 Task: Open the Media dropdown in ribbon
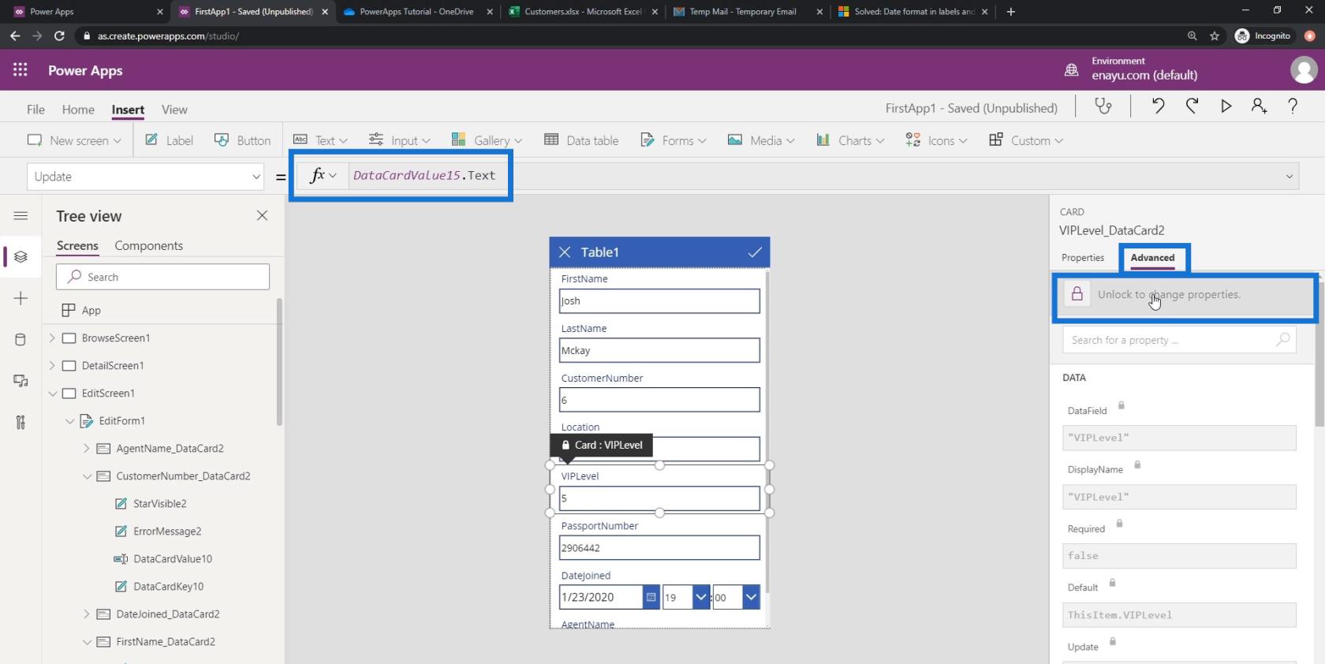[x=761, y=140]
